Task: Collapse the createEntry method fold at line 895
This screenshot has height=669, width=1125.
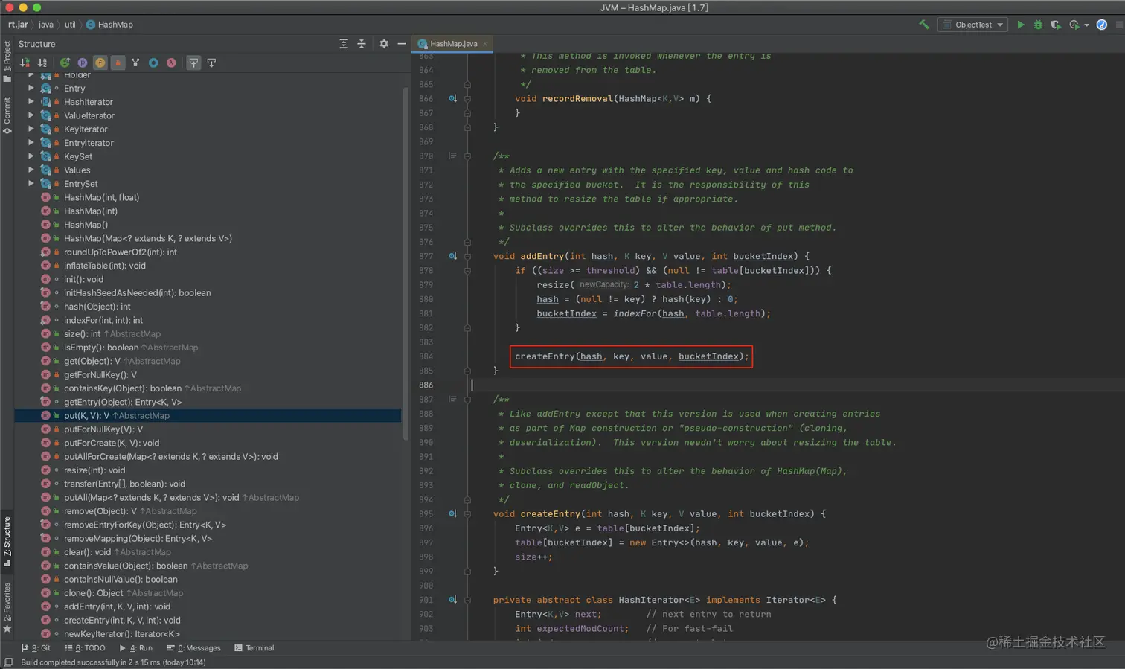Action: [467, 513]
